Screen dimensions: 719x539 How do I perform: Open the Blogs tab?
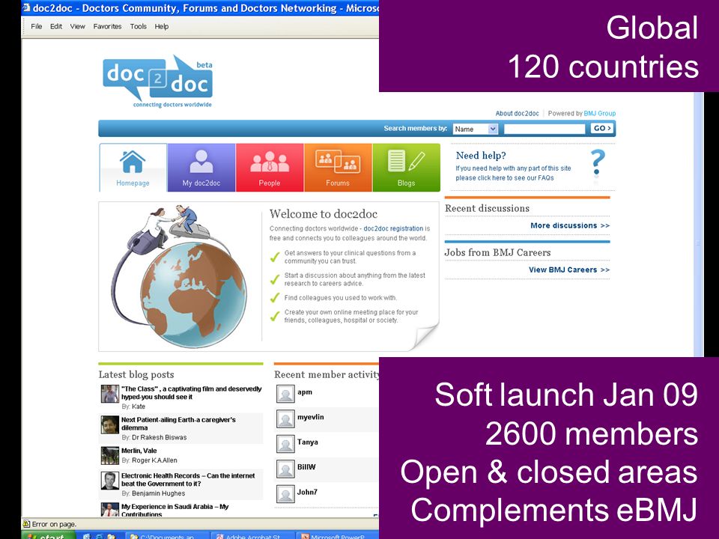click(406, 167)
